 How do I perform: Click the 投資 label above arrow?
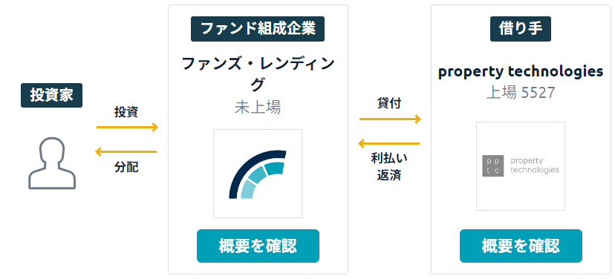(126, 112)
